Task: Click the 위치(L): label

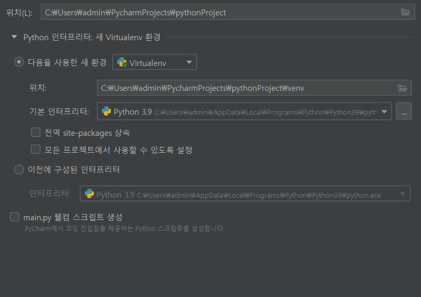Action: click(20, 13)
